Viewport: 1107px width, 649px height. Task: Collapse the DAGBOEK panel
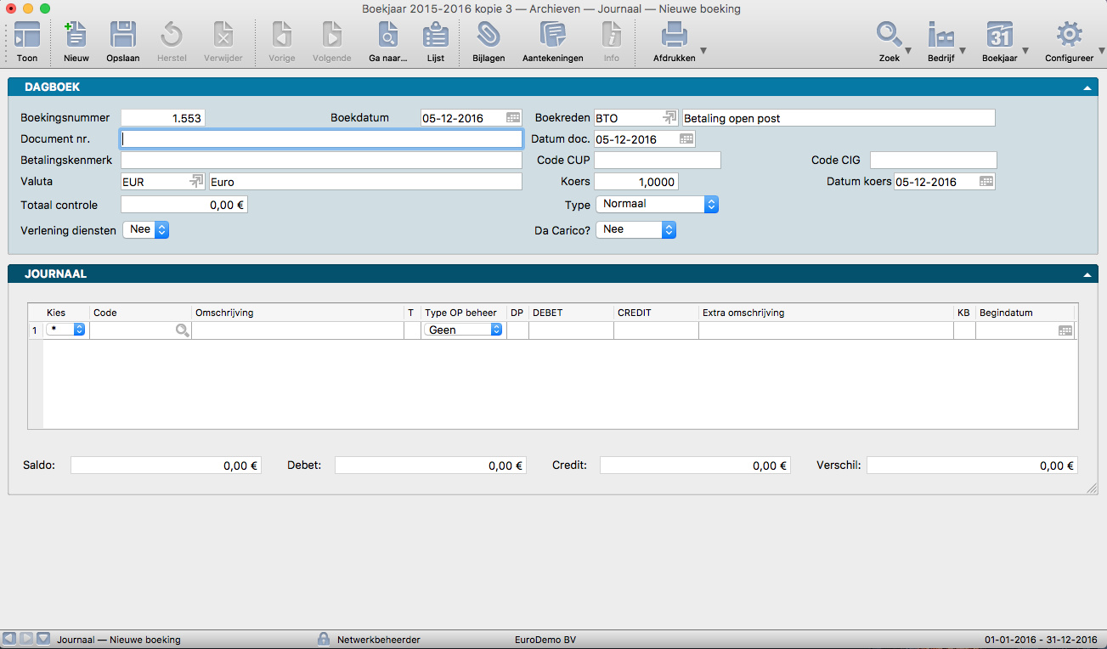[1087, 87]
